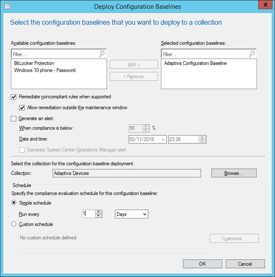Increase the alert time with up arrow

tap(202, 138)
